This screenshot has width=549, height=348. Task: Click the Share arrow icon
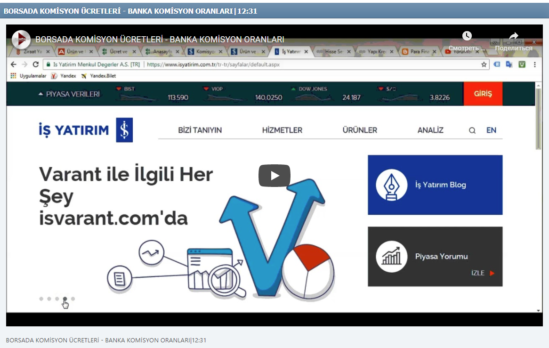(514, 36)
